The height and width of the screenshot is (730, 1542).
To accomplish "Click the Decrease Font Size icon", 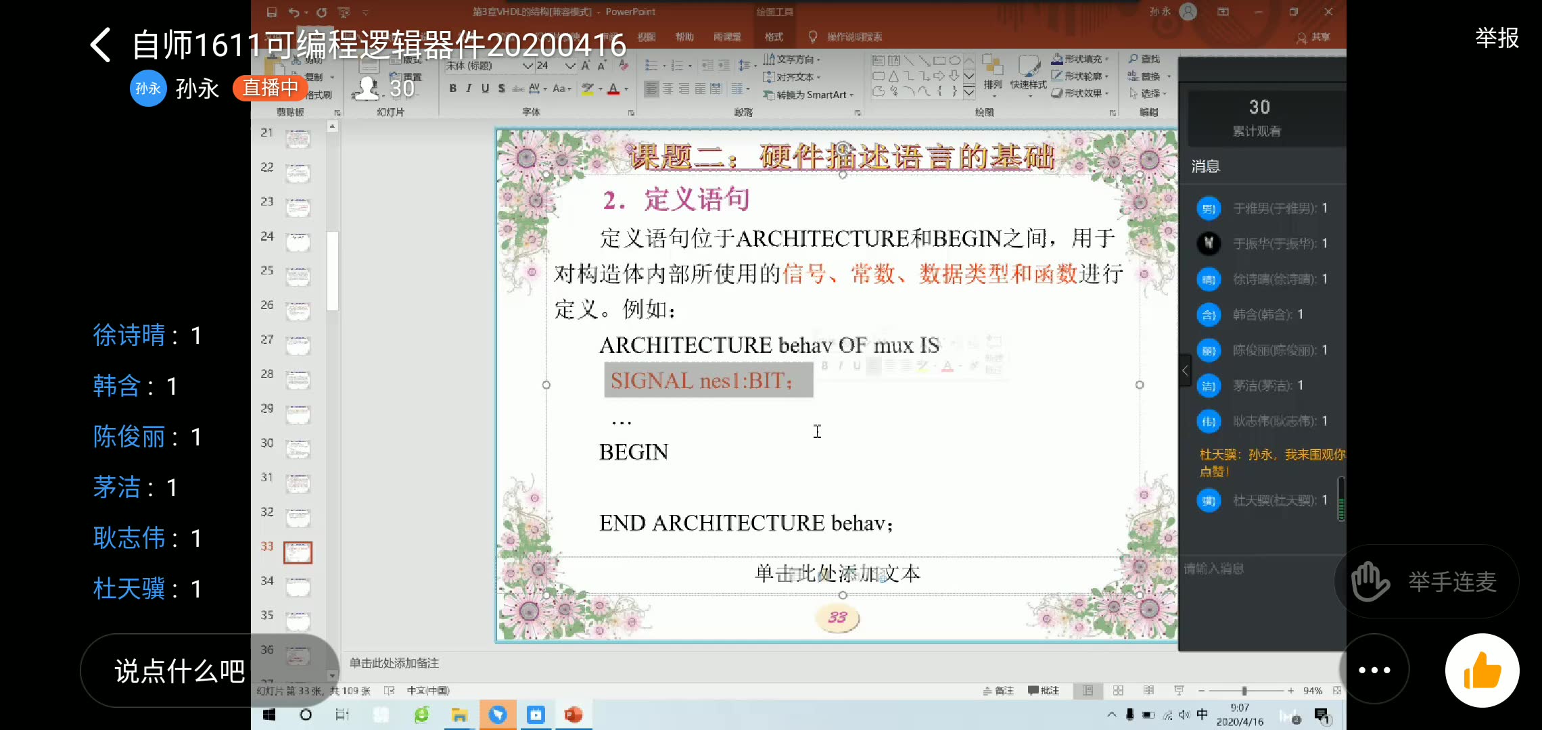I will pos(601,66).
